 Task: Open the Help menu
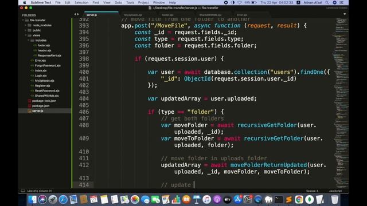[x=173, y=2]
